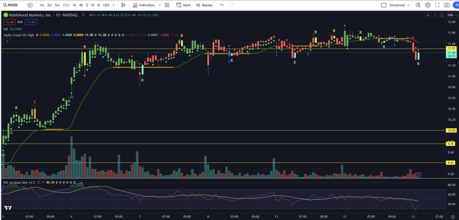Viewport: 459px width, 220px height.
Task: Open the USD currency dropdown
Action: coord(452,15)
